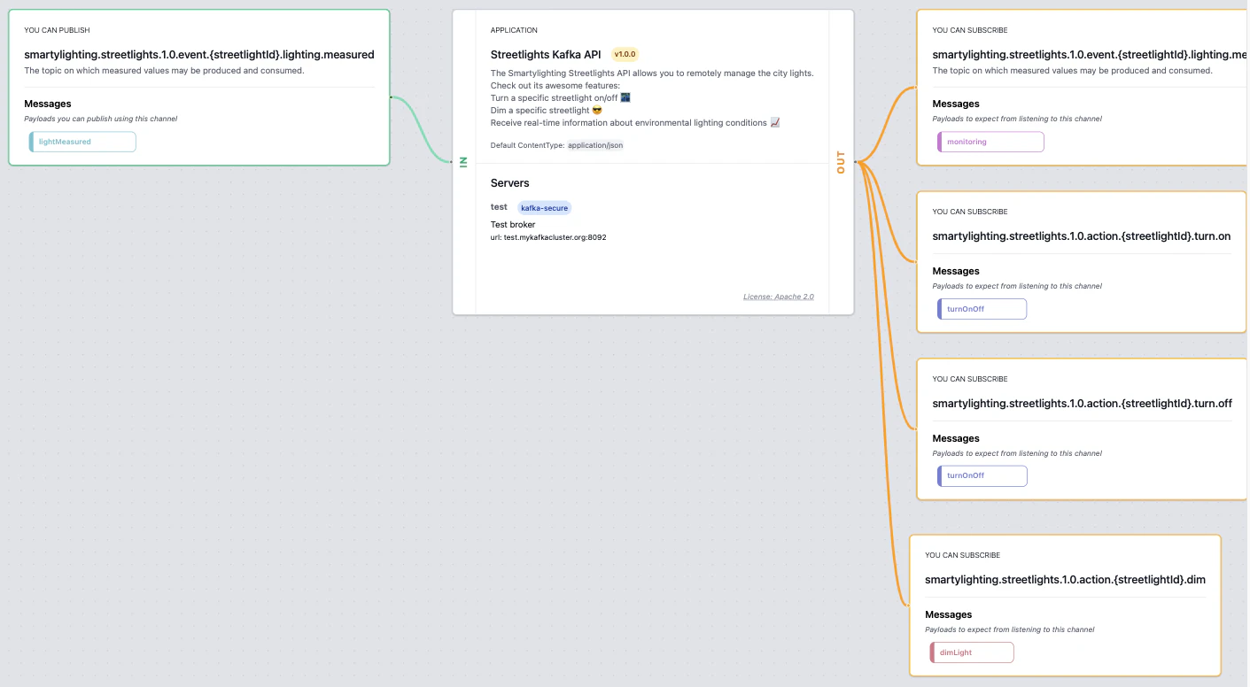Click the Streetlights Kafka API title
The height and width of the screenshot is (687, 1250).
tap(546, 54)
